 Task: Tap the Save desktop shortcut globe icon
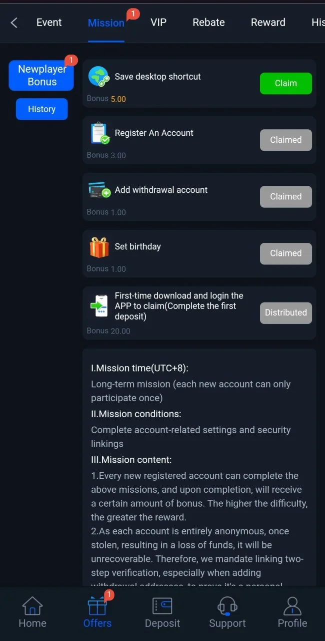pyautogui.click(x=98, y=77)
